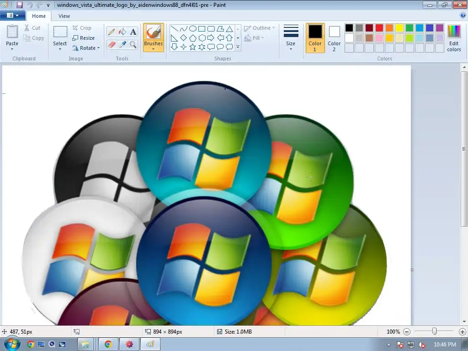The width and height of the screenshot is (468, 351).
Task: Choose the Diamond shape
Action: tap(184, 38)
